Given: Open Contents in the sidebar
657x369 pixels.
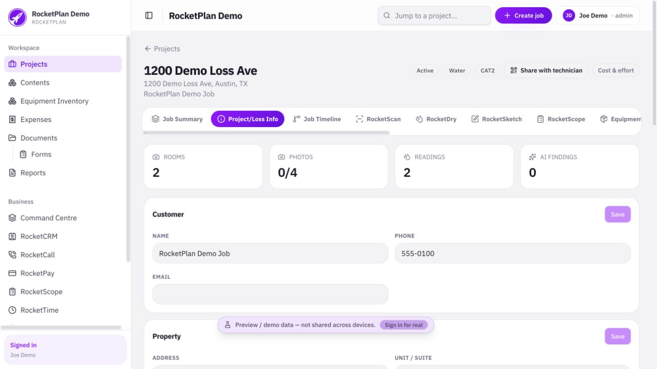Looking at the screenshot, I should [x=63, y=83].
